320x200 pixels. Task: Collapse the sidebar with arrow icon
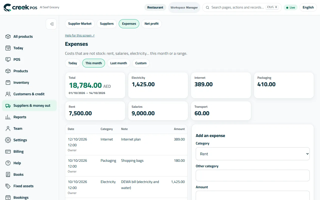point(51,24)
